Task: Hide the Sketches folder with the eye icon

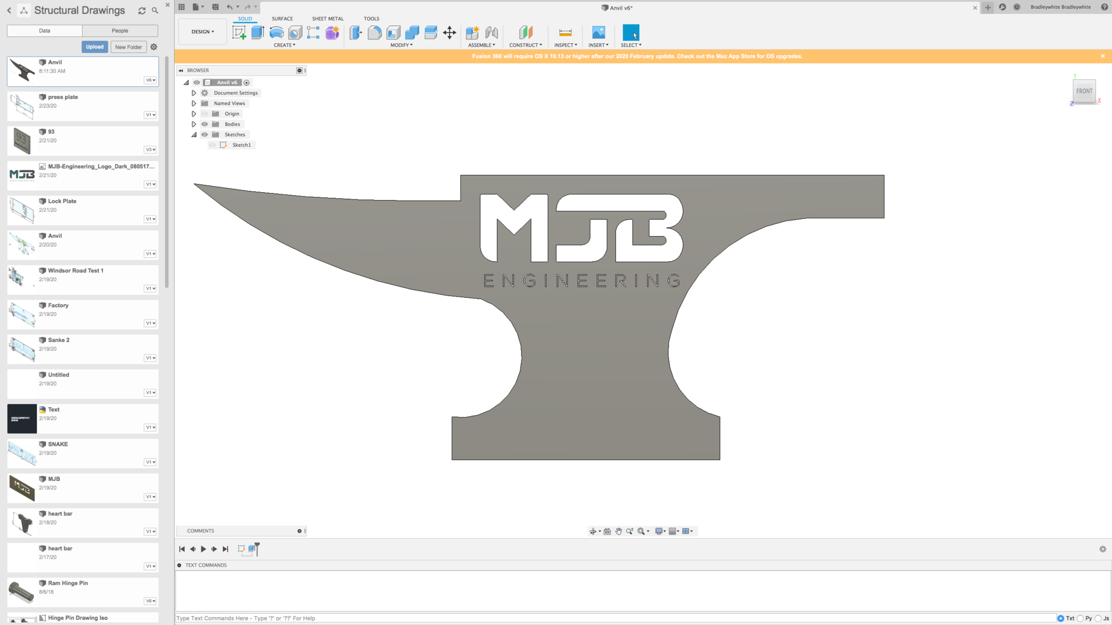Action: point(205,134)
